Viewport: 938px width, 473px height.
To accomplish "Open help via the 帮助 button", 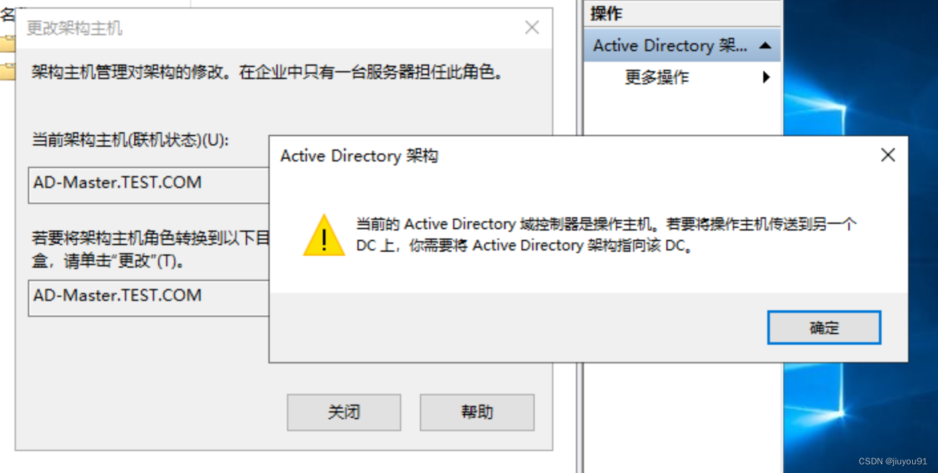I will coord(476,412).
